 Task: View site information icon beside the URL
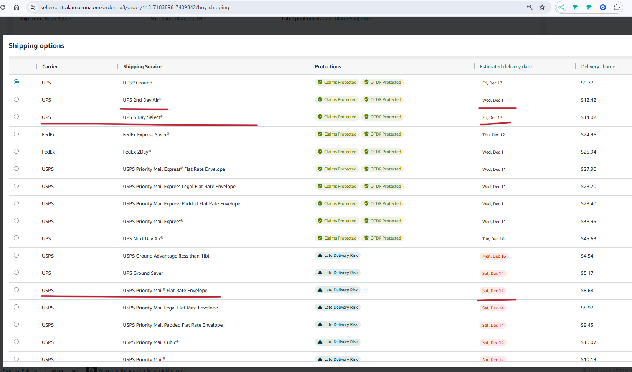pyautogui.click(x=33, y=7)
